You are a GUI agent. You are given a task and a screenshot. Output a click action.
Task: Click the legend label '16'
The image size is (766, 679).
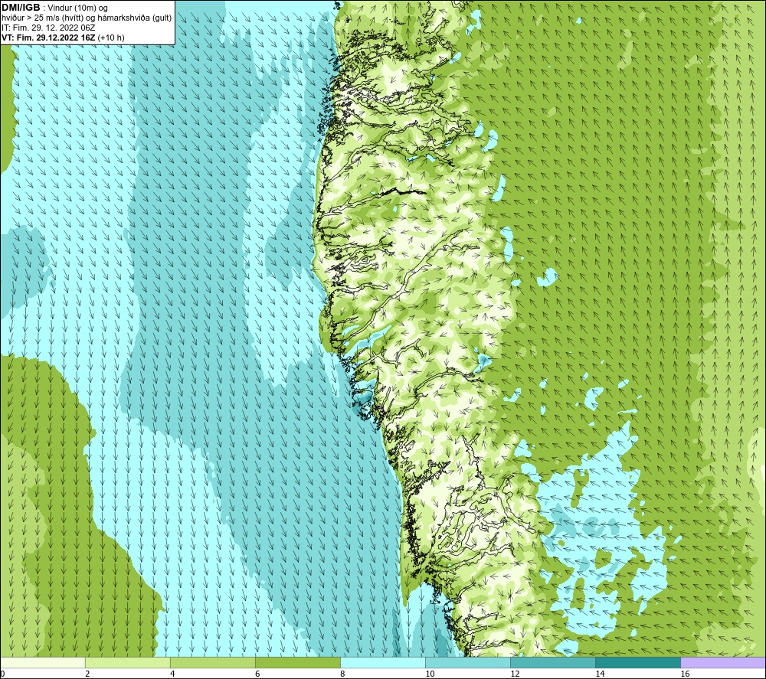point(685,674)
